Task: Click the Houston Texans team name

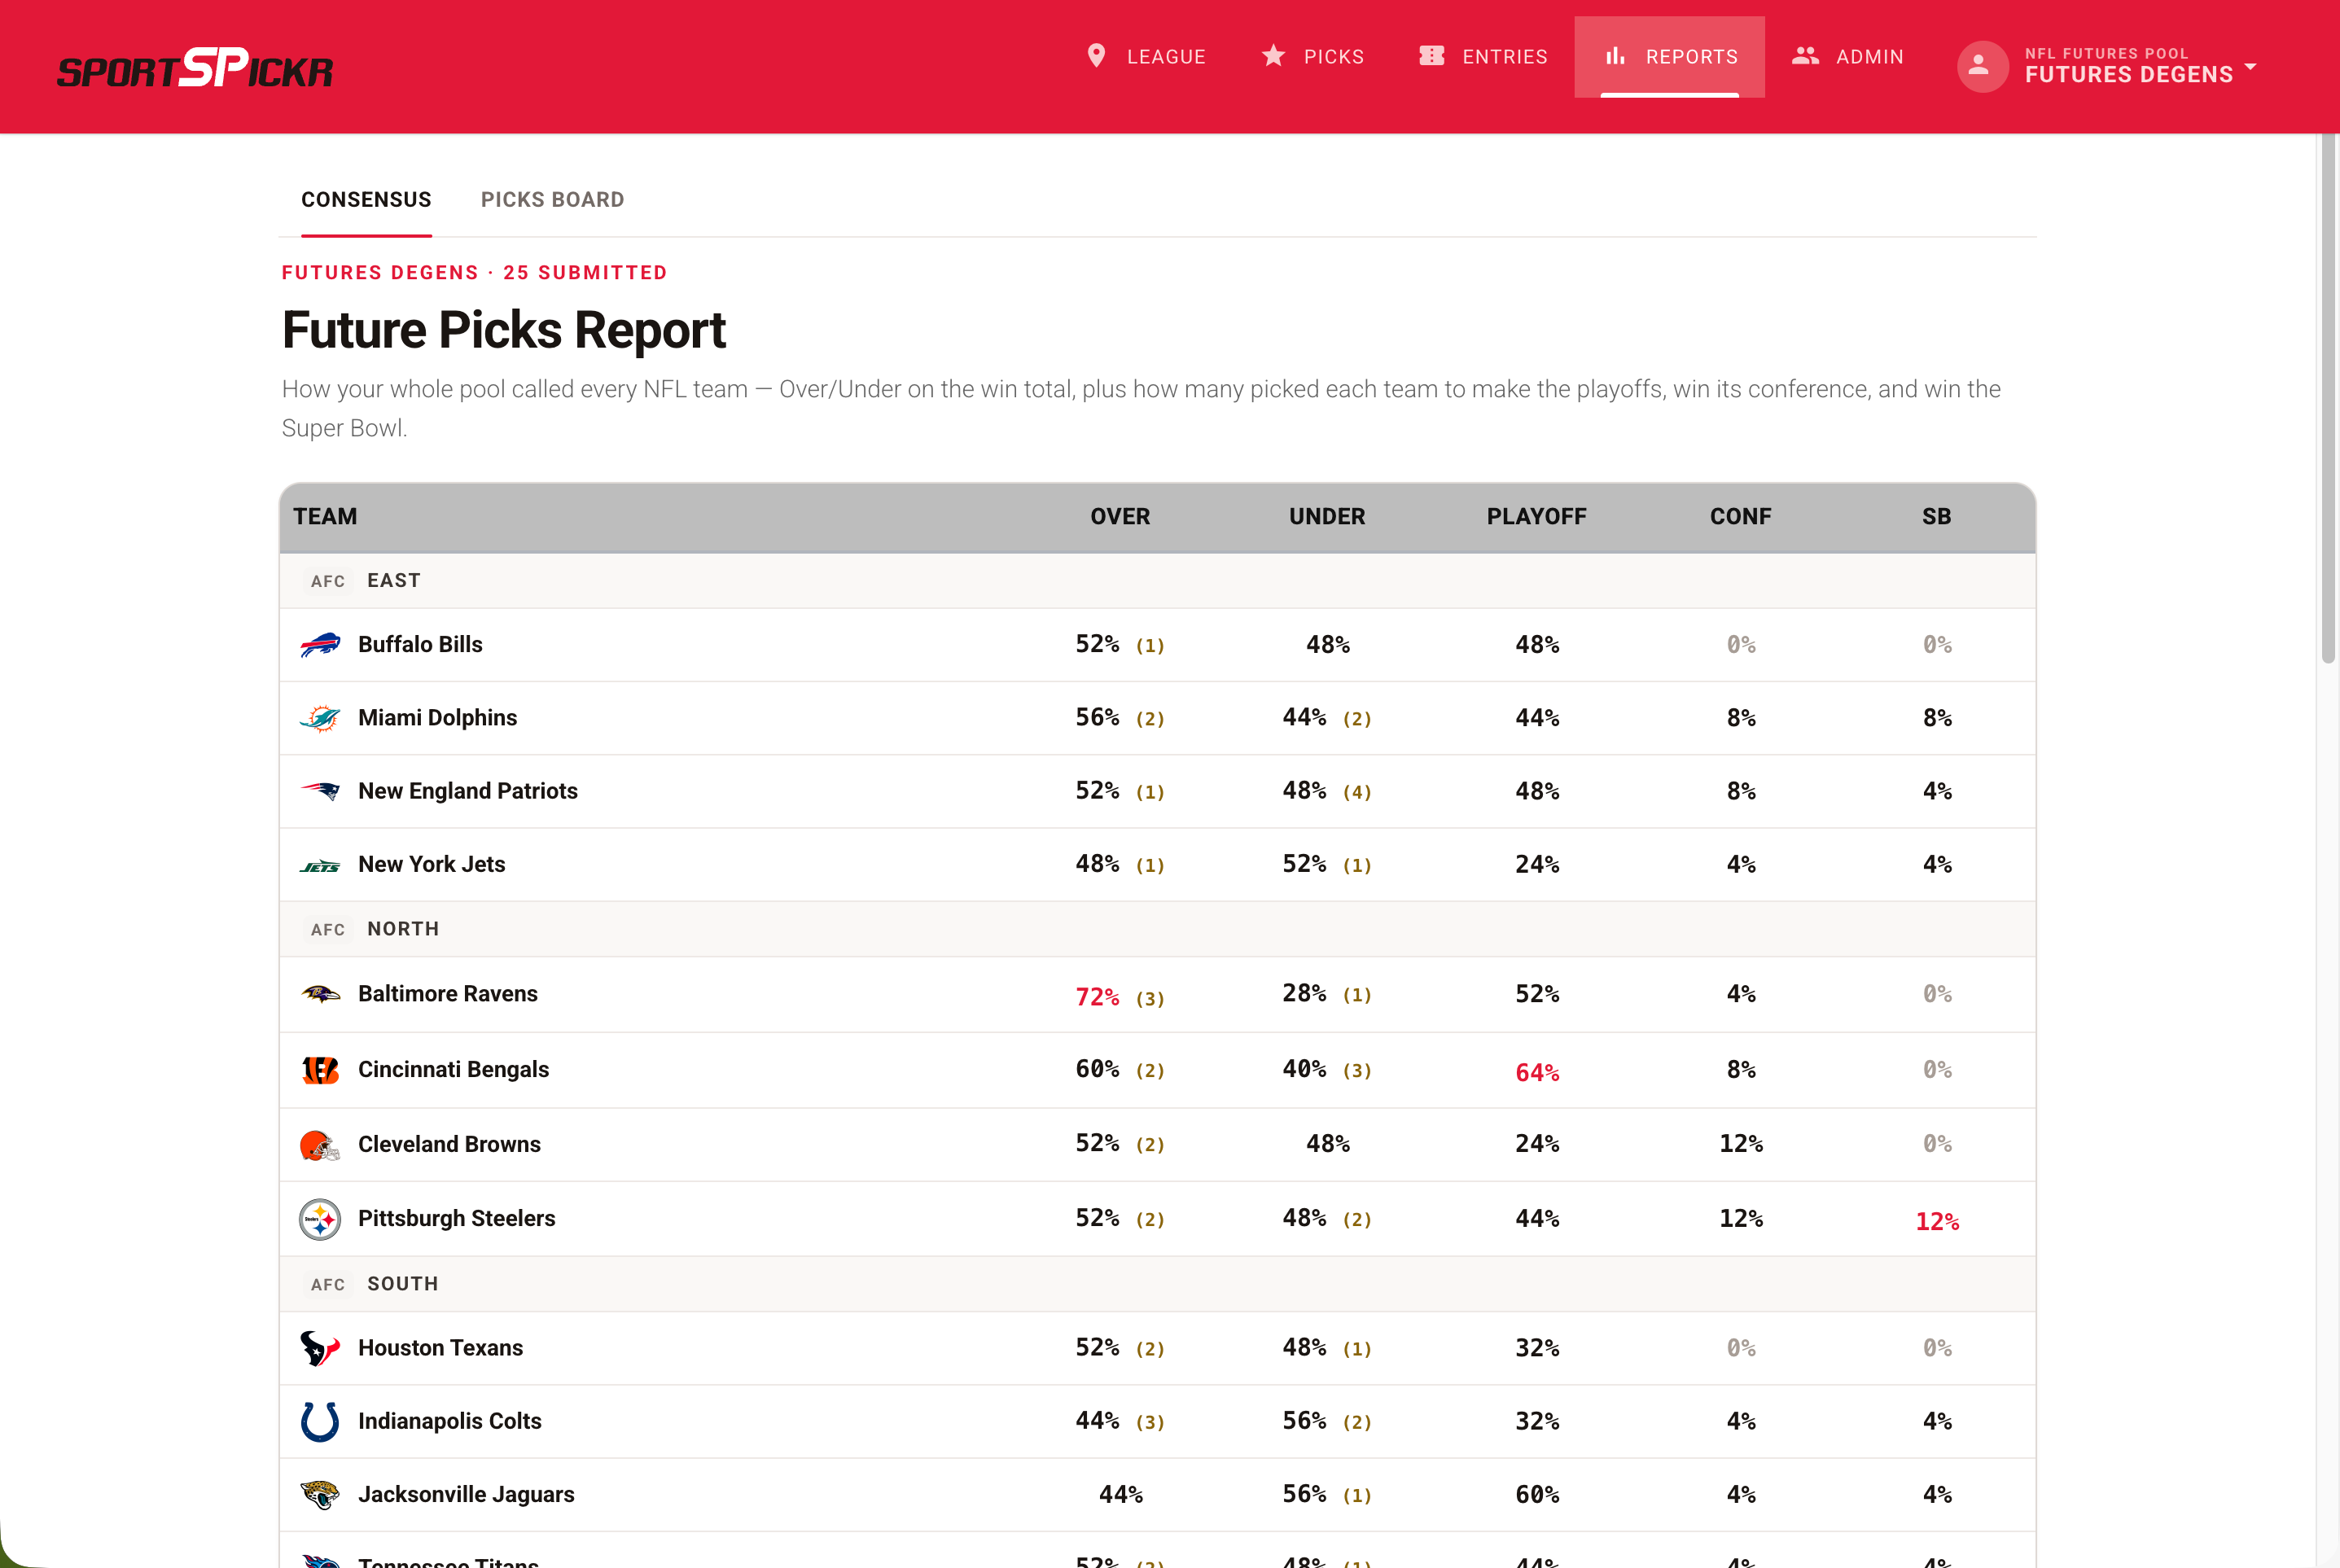Action: tap(440, 1348)
